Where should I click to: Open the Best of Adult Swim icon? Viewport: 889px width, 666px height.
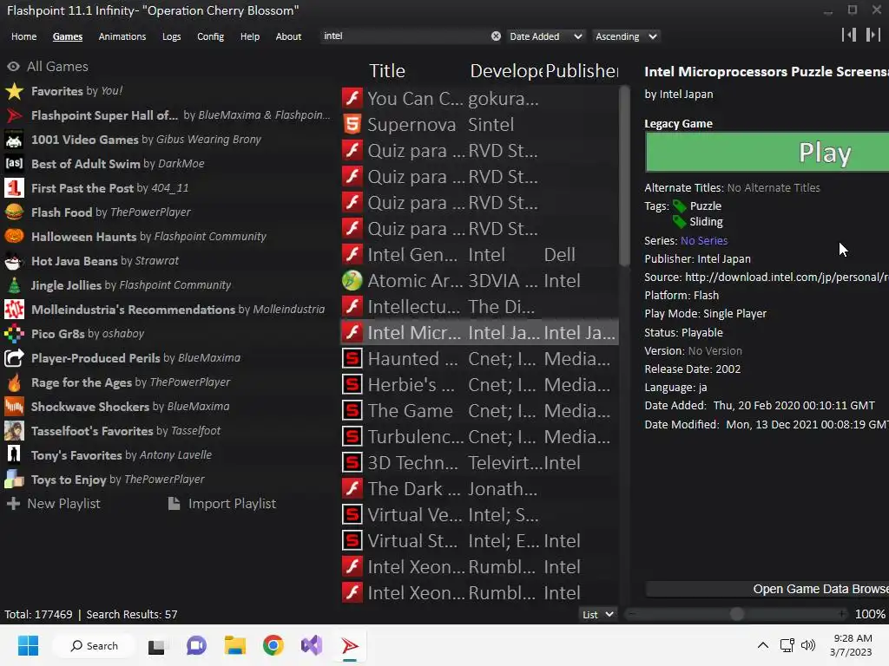(14, 164)
